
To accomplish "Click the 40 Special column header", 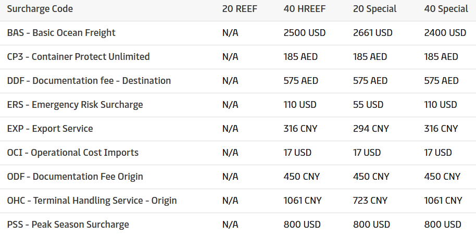I will 446,9.
